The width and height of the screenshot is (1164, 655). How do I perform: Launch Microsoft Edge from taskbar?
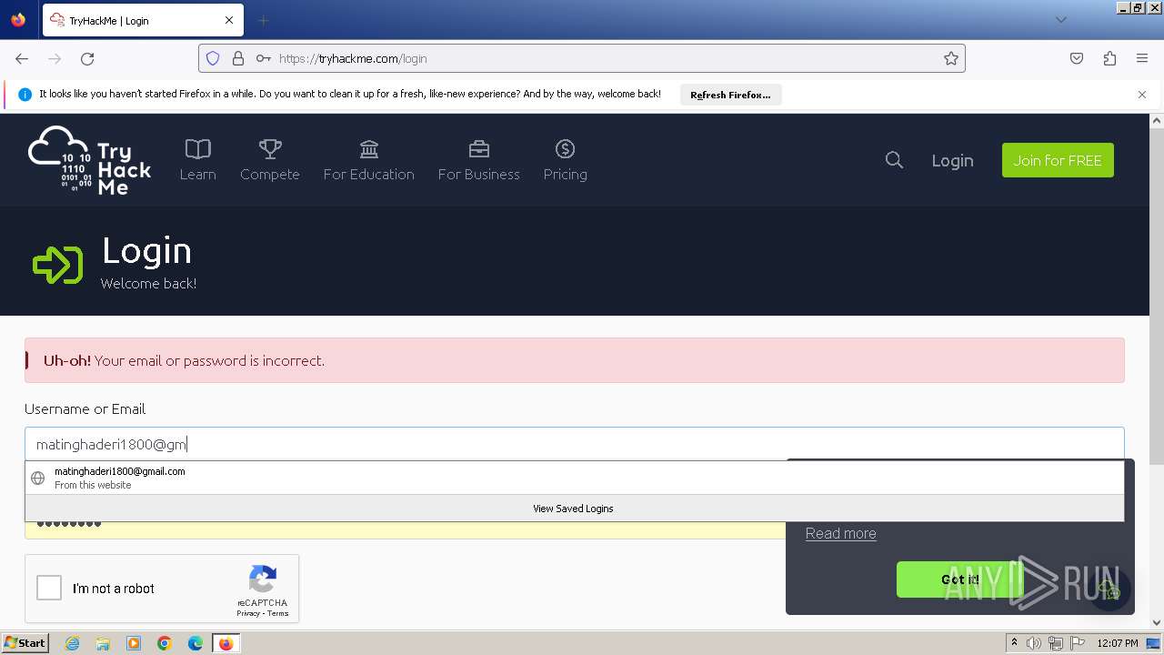pos(196,643)
